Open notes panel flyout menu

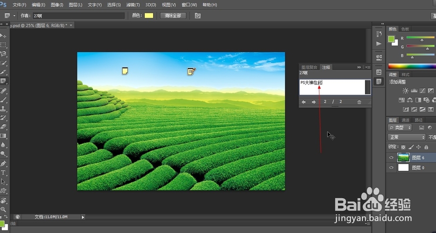pyautogui.click(x=368, y=67)
